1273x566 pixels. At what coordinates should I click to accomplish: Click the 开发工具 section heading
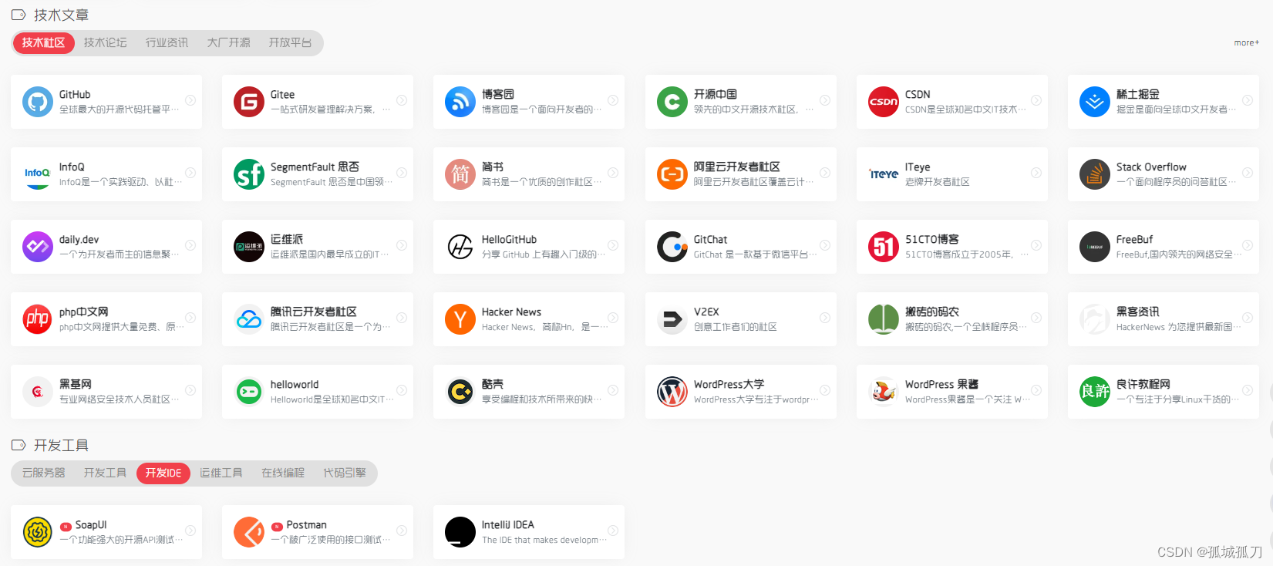61,446
